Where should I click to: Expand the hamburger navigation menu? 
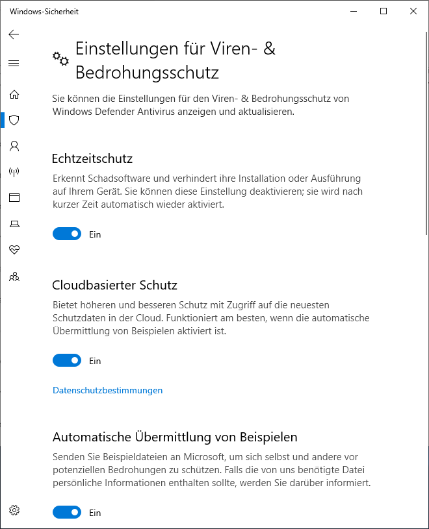point(14,63)
